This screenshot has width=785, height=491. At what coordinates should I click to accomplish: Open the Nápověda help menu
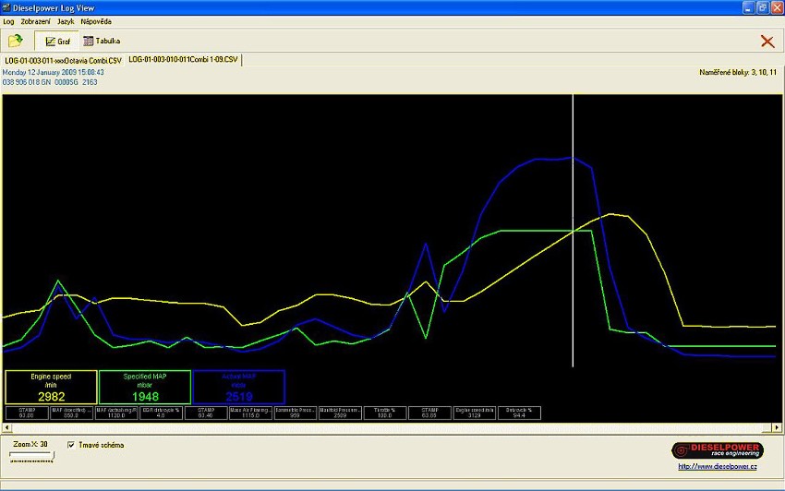pos(97,20)
